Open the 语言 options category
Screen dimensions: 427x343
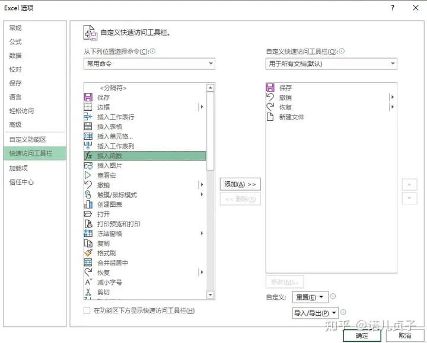tap(35, 97)
